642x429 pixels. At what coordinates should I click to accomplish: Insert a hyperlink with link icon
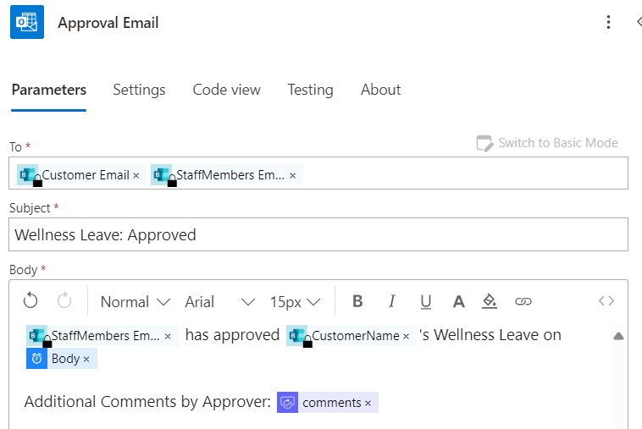coord(523,301)
